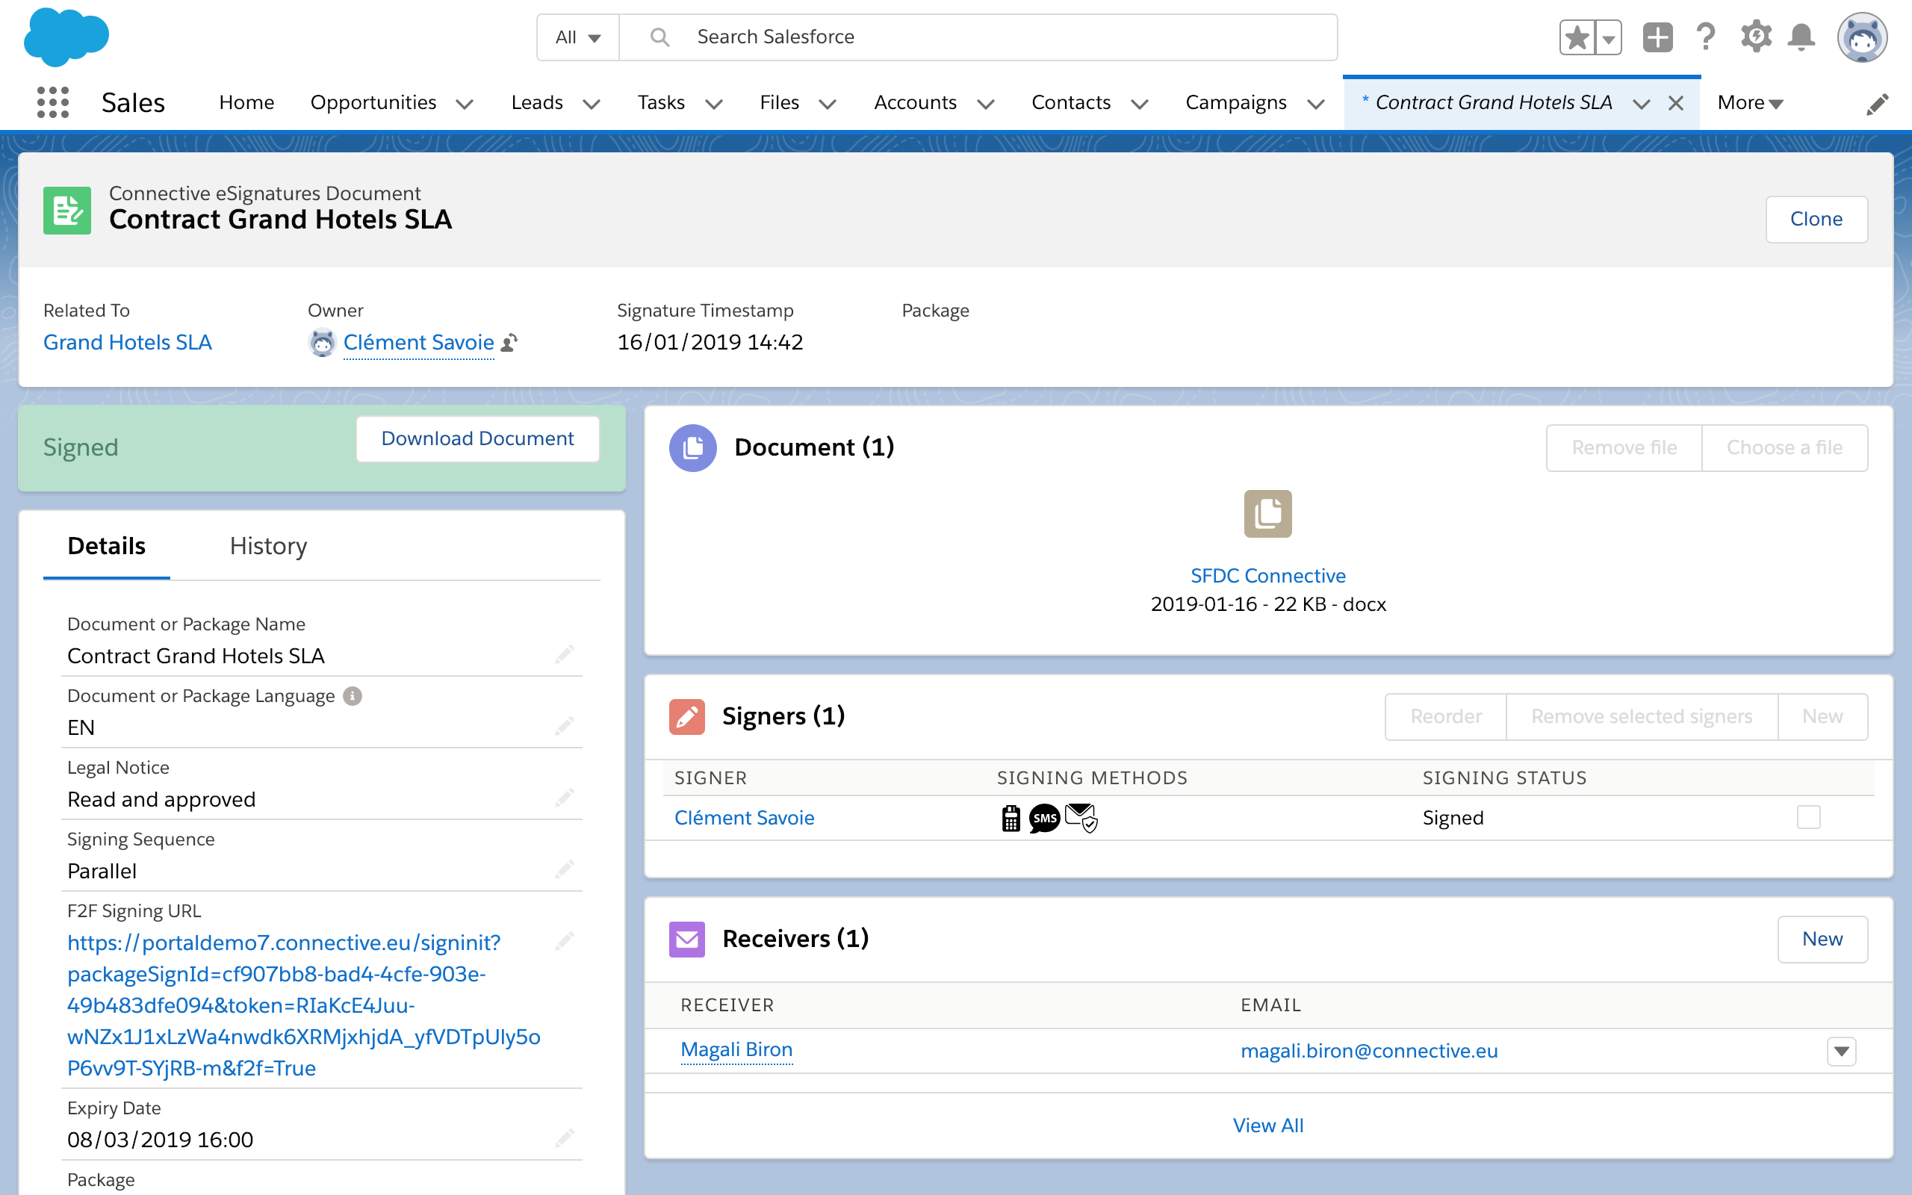Open the Grand Hotels SLA link
The image size is (1912, 1195).
[127, 342]
